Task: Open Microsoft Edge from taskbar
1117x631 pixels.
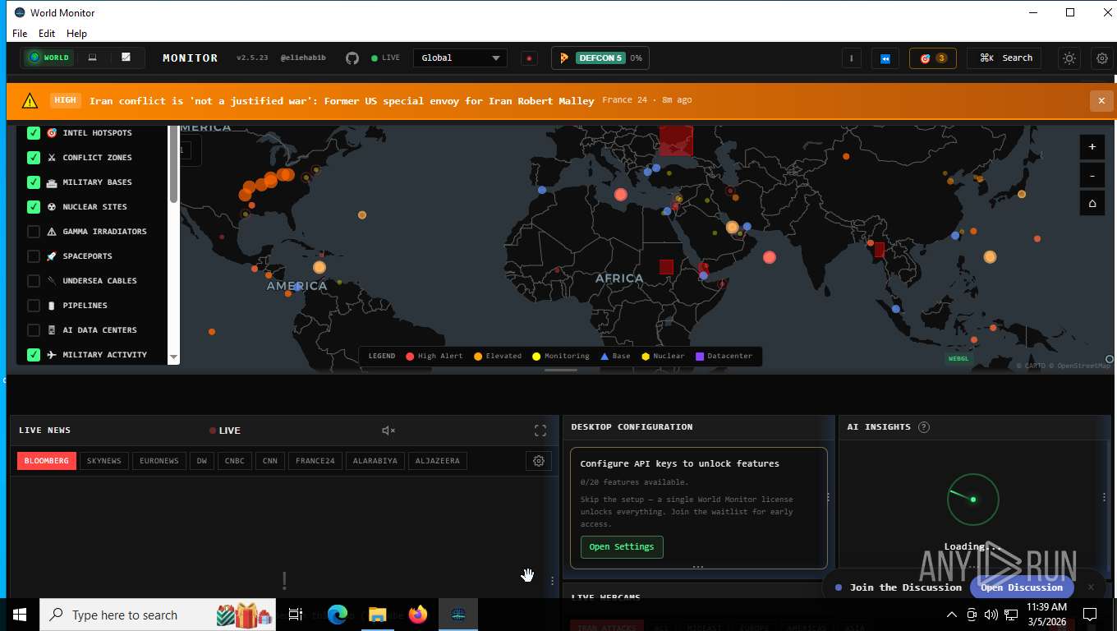Action: 338,615
